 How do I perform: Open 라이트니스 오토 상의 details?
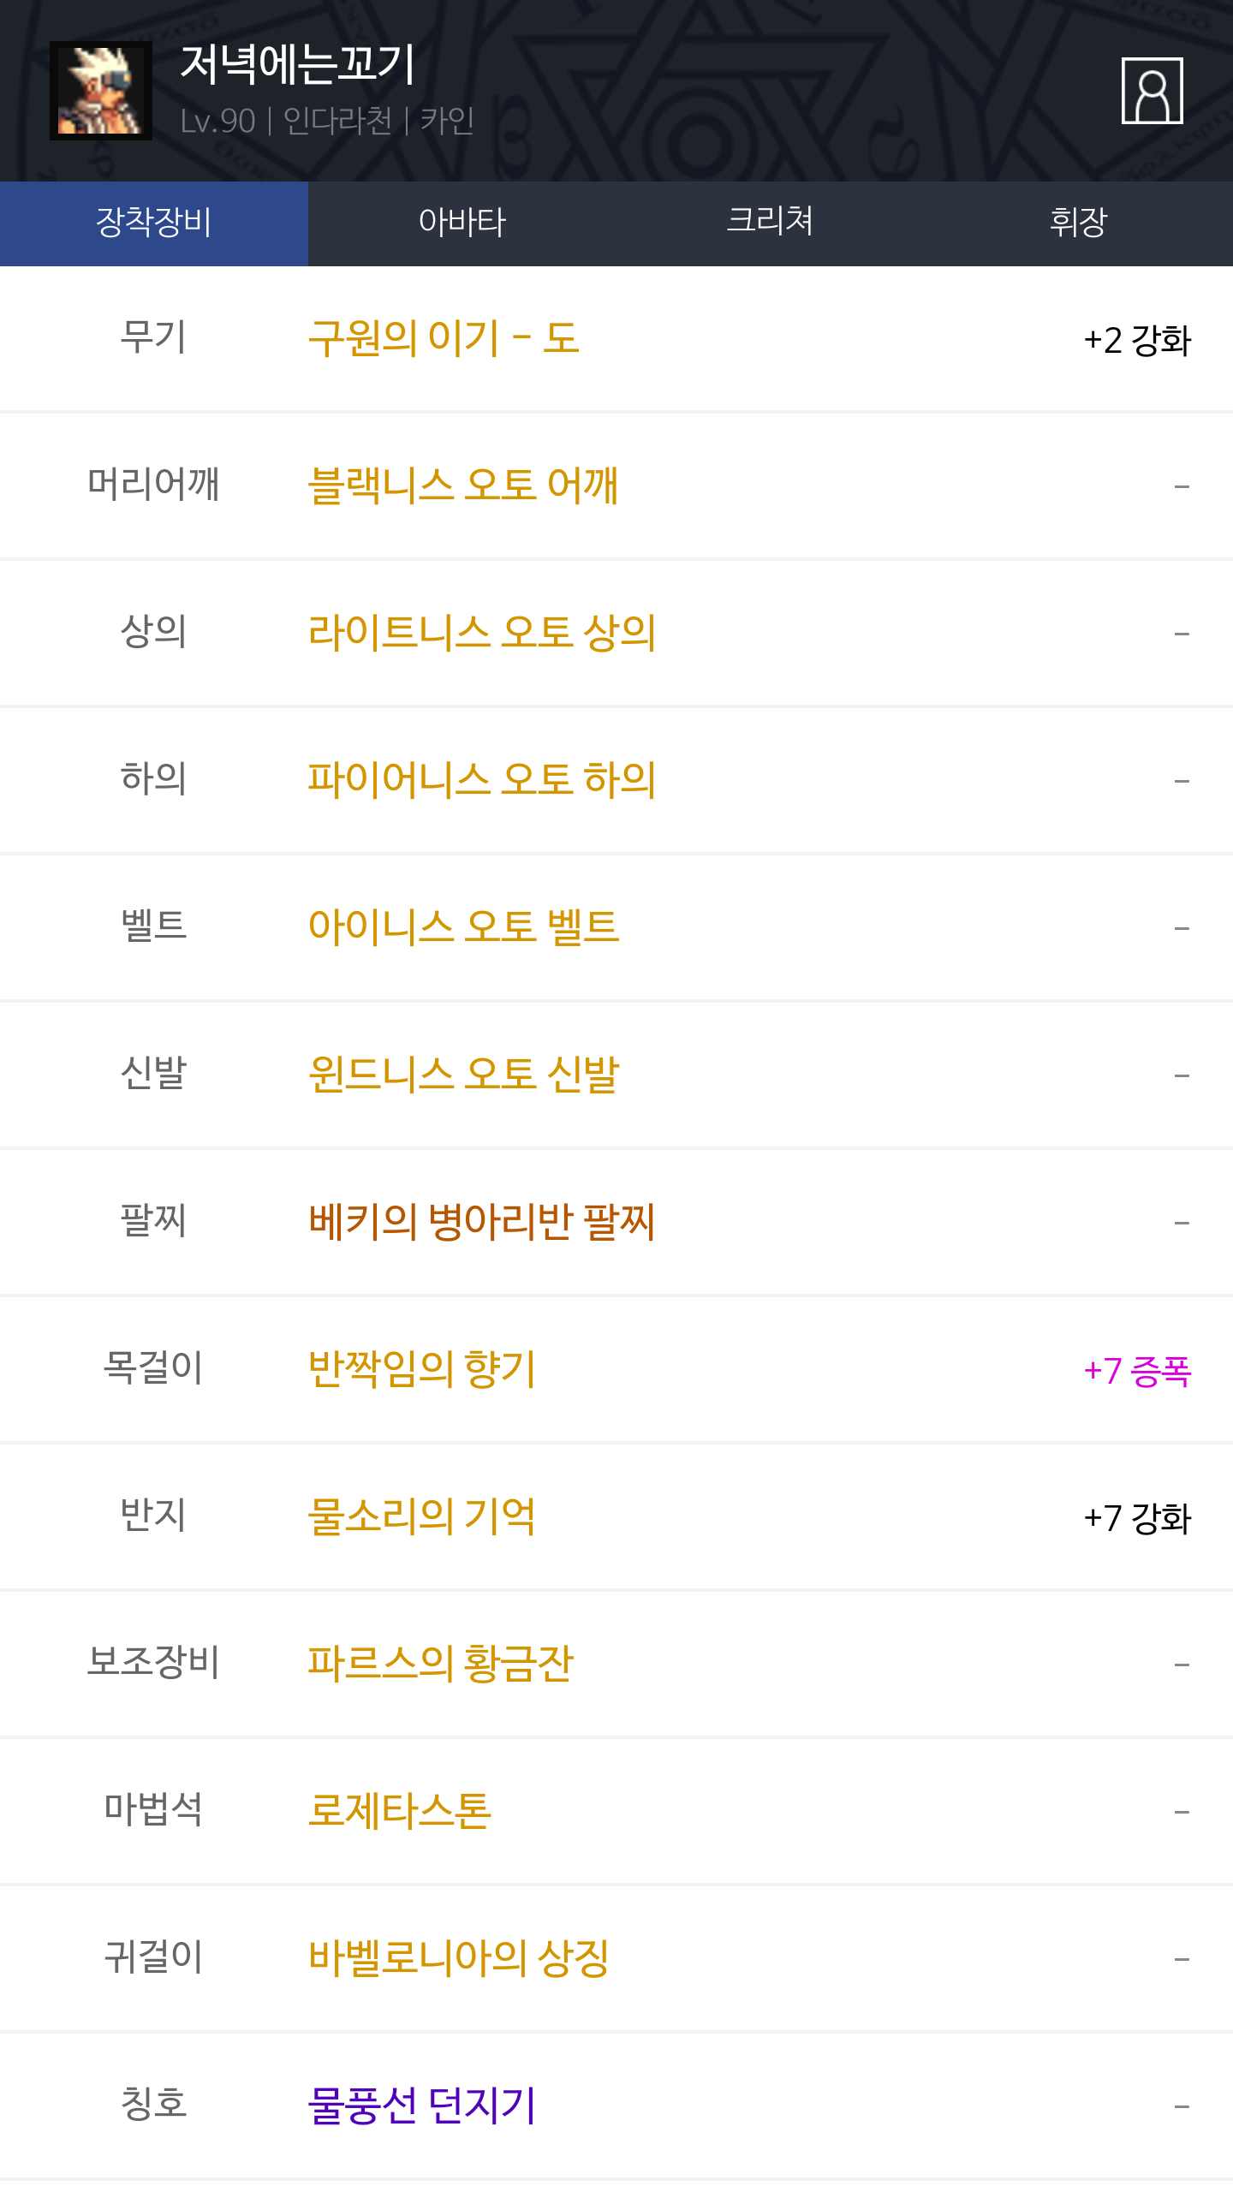(x=481, y=633)
